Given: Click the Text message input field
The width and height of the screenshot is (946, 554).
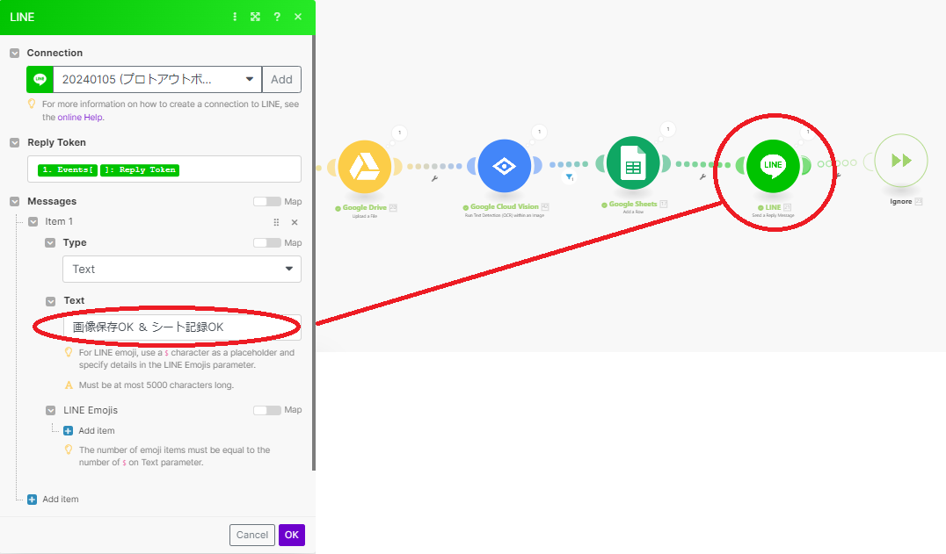Looking at the screenshot, I should (x=182, y=327).
